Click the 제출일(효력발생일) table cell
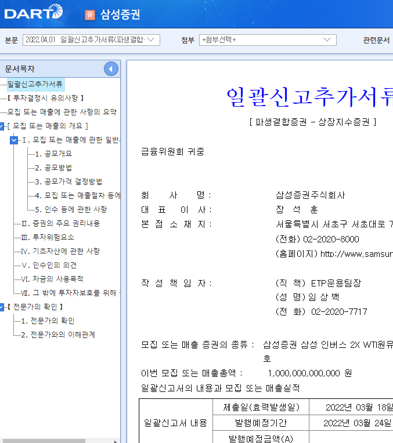Screen dimensions: 393x443 (261, 407)
